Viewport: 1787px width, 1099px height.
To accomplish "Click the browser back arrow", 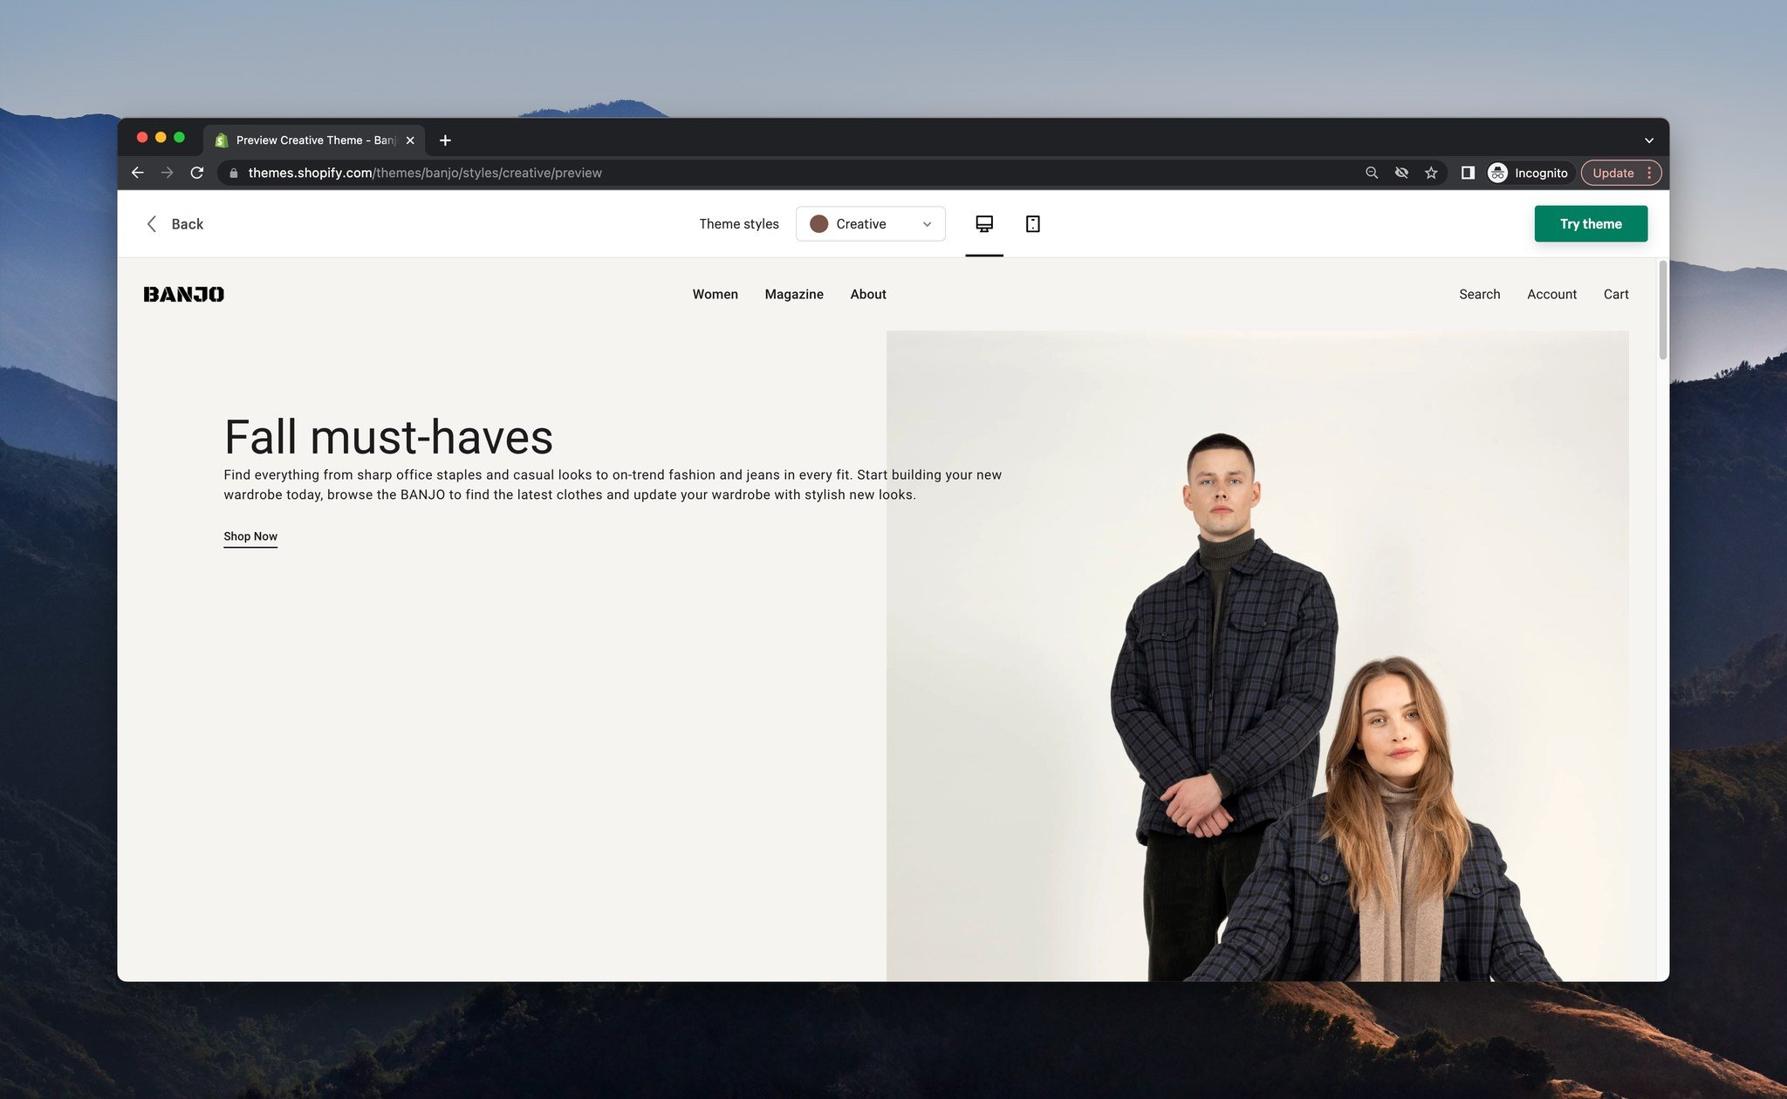I will click(138, 172).
